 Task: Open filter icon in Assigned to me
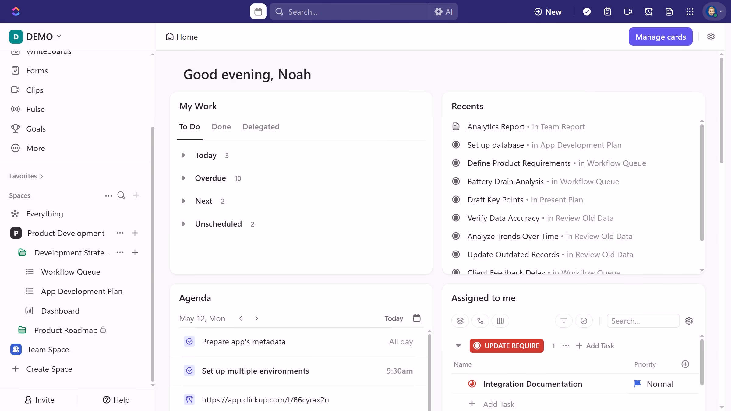(564, 321)
